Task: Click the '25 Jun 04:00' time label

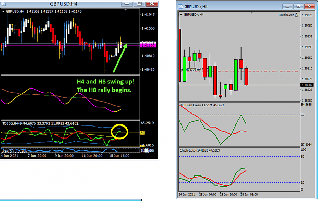Action: click(x=208, y=195)
